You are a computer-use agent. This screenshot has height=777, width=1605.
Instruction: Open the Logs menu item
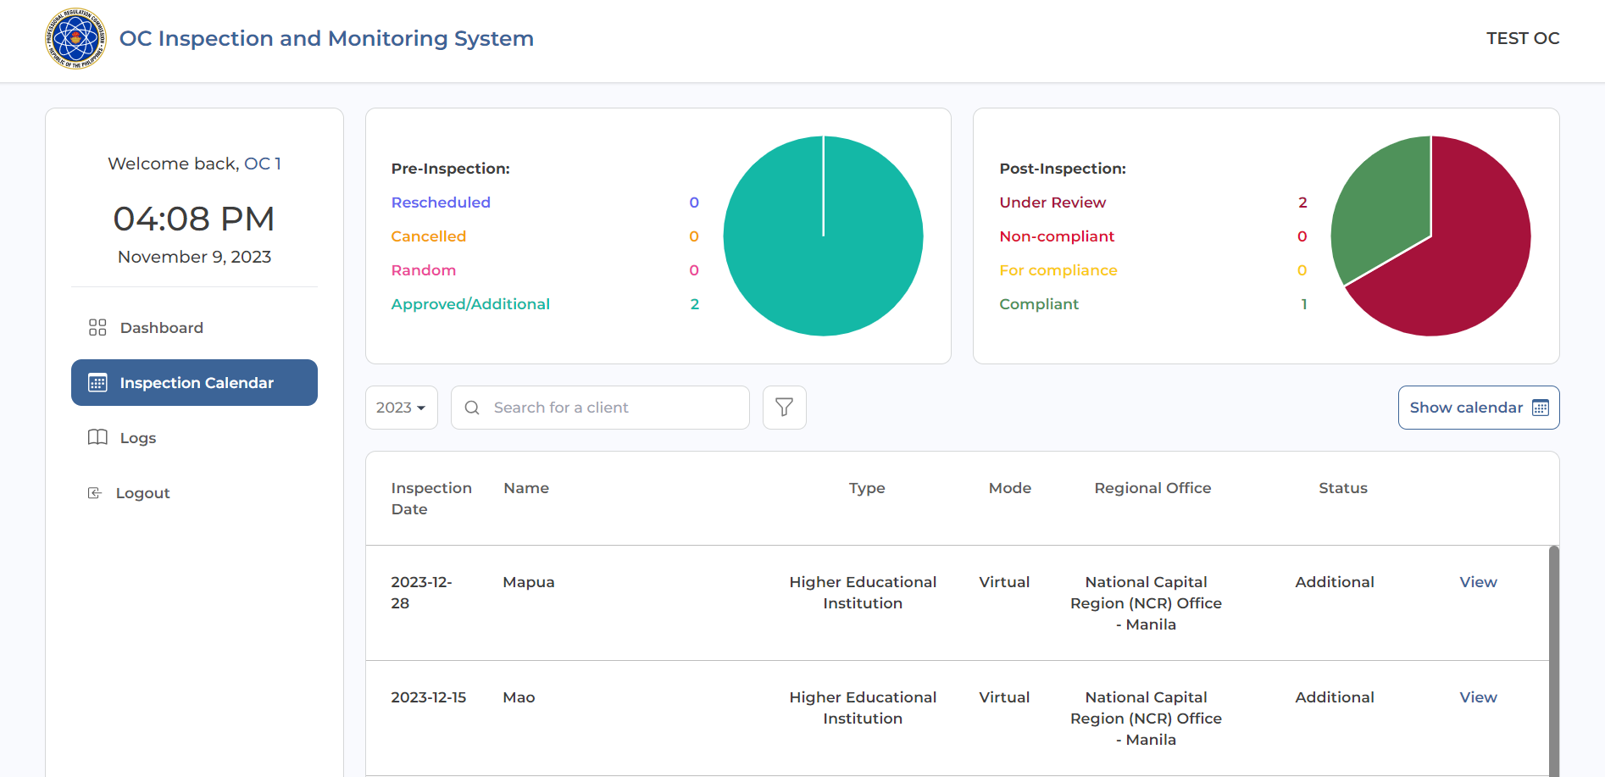click(138, 438)
